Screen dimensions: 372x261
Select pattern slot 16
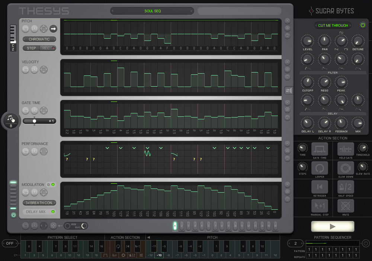pyautogui.click(x=275, y=225)
